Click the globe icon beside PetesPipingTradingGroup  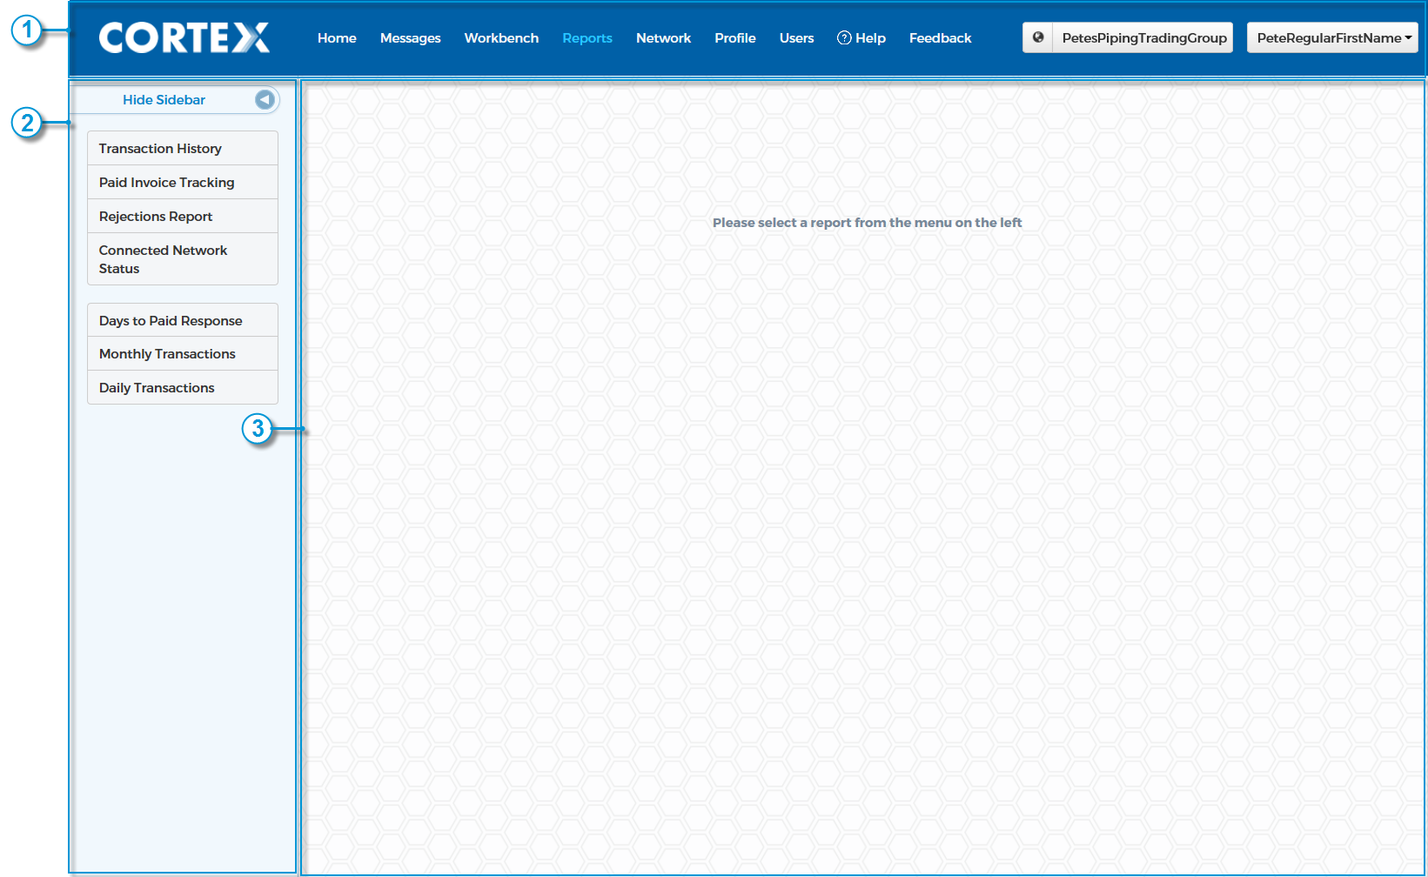click(x=1037, y=37)
